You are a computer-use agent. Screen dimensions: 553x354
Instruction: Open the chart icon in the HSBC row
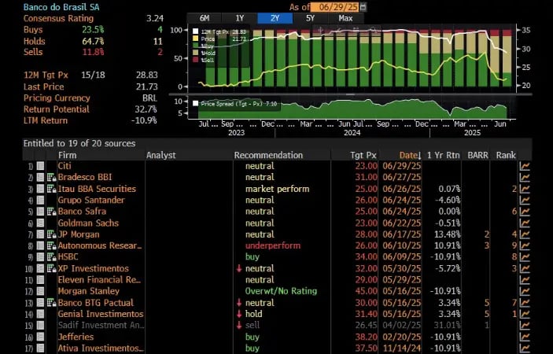pos(525,257)
